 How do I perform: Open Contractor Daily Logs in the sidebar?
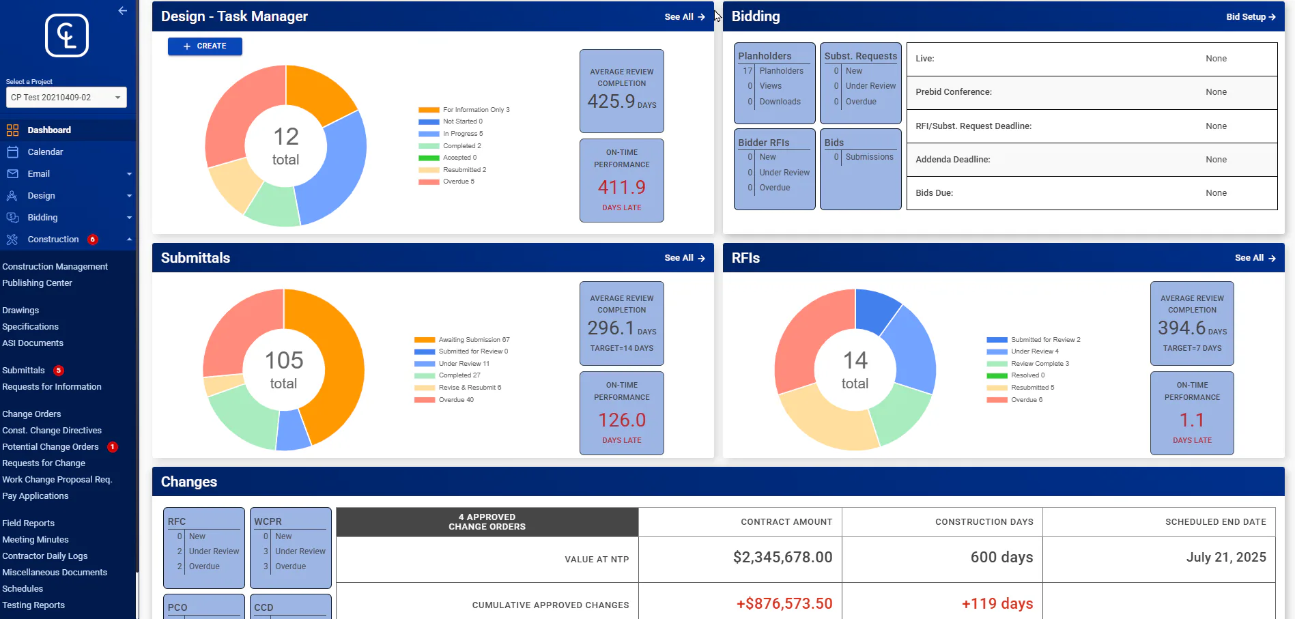[x=45, y=556]
